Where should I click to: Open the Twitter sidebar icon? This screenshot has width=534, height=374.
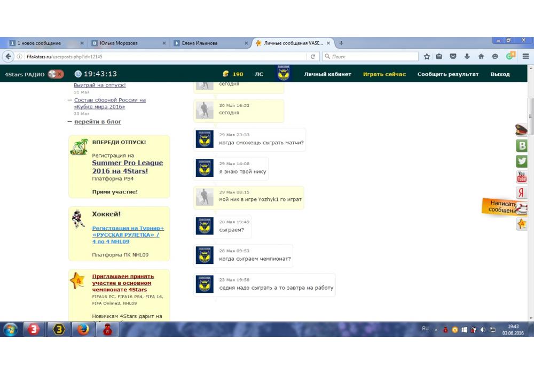pyautogui.click(x=521, y=161)
